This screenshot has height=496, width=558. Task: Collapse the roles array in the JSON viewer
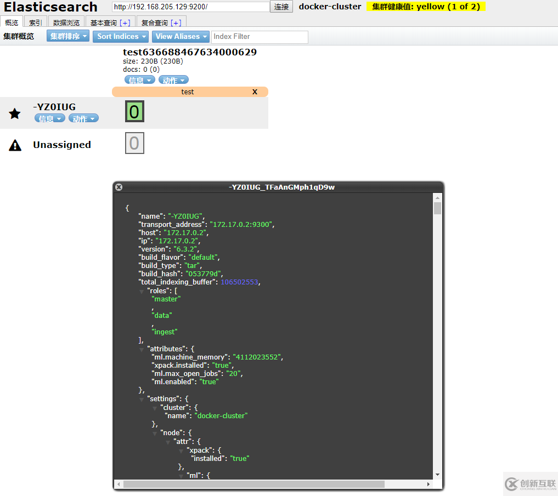pyautogui.click(x=142, y=290)
